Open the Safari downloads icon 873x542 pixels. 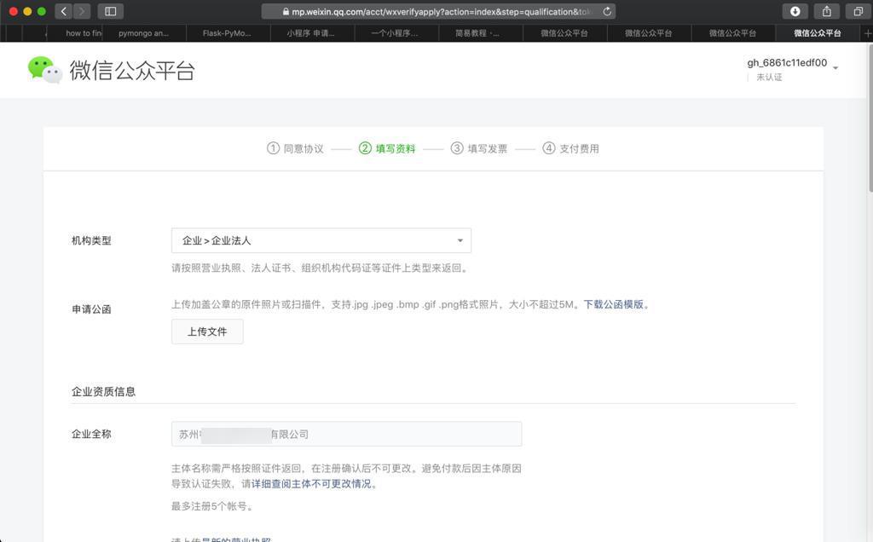coord(795,11)
